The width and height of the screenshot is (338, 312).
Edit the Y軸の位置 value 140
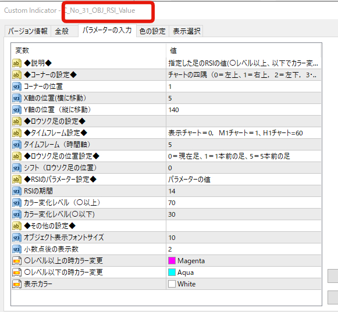[x=244, y=110]
